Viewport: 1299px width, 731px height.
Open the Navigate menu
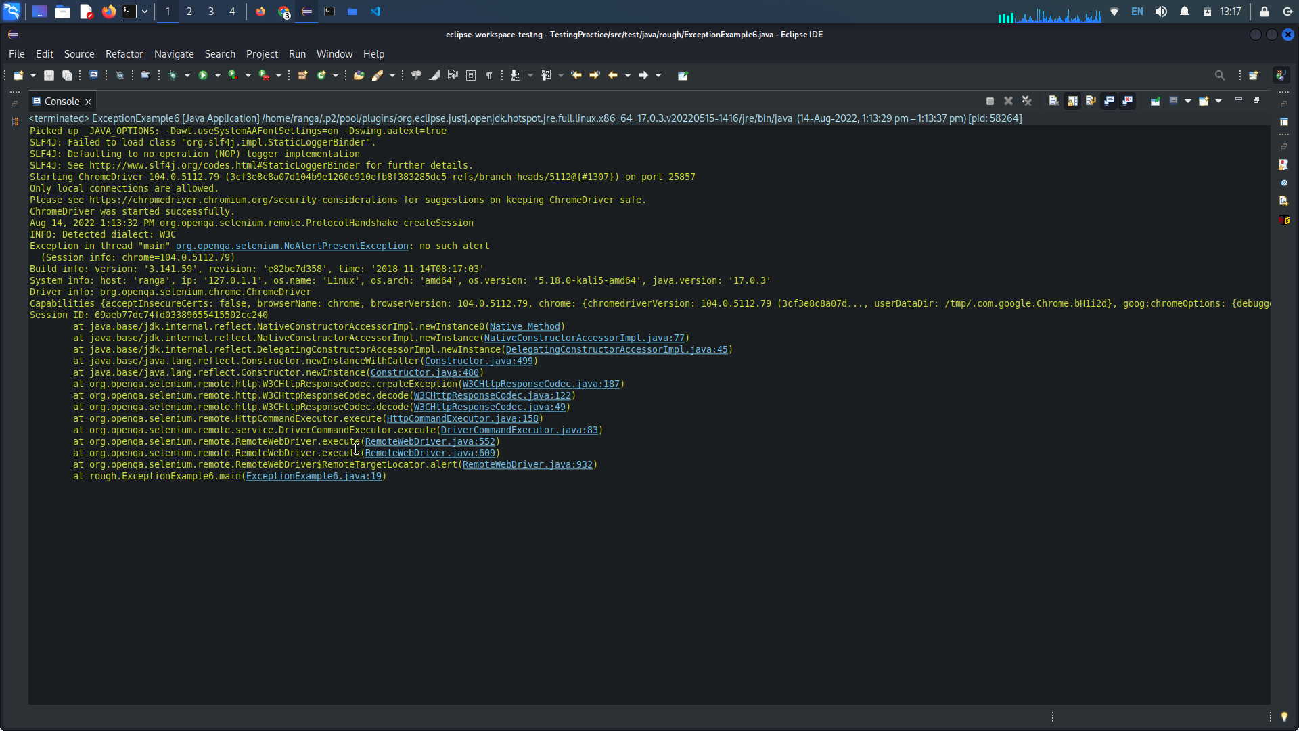click(x=174, y=54)
